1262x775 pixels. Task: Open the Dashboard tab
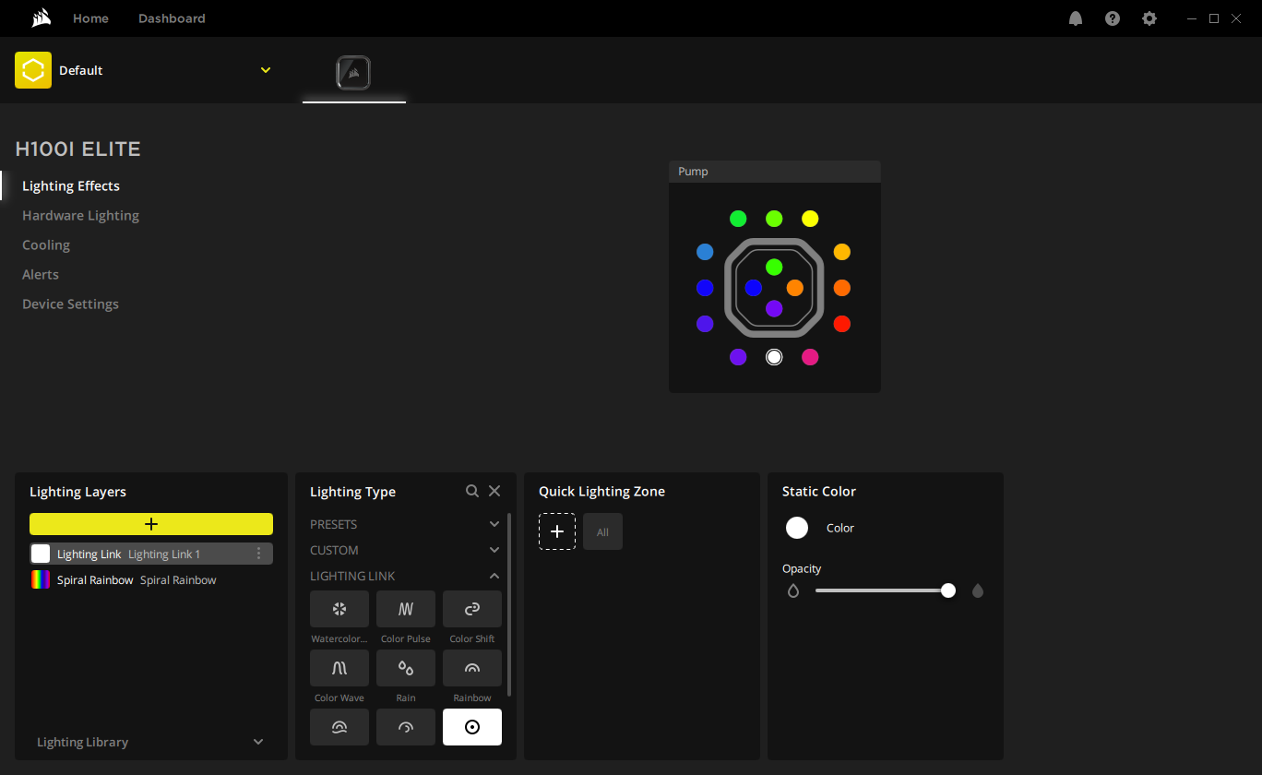click(172, 18)
